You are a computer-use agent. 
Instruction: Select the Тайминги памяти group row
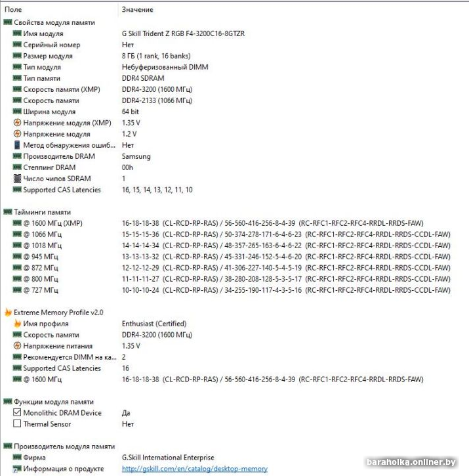pos(42,212)
